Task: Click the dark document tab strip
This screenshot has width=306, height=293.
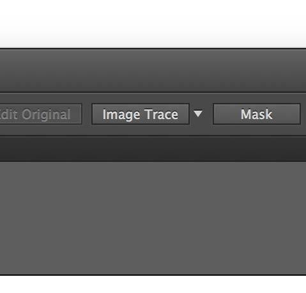Action: [153, 149]
